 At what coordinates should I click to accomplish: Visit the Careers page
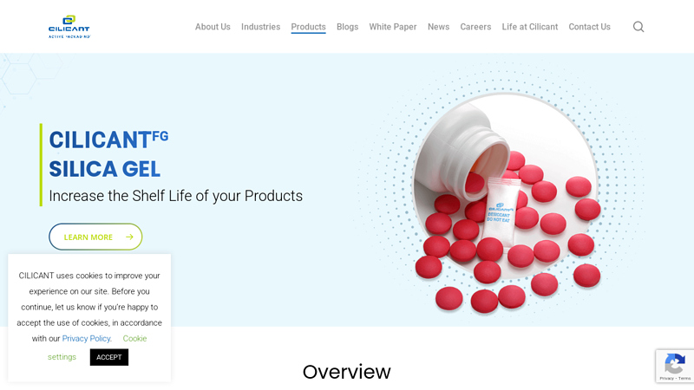click(475, 27)
